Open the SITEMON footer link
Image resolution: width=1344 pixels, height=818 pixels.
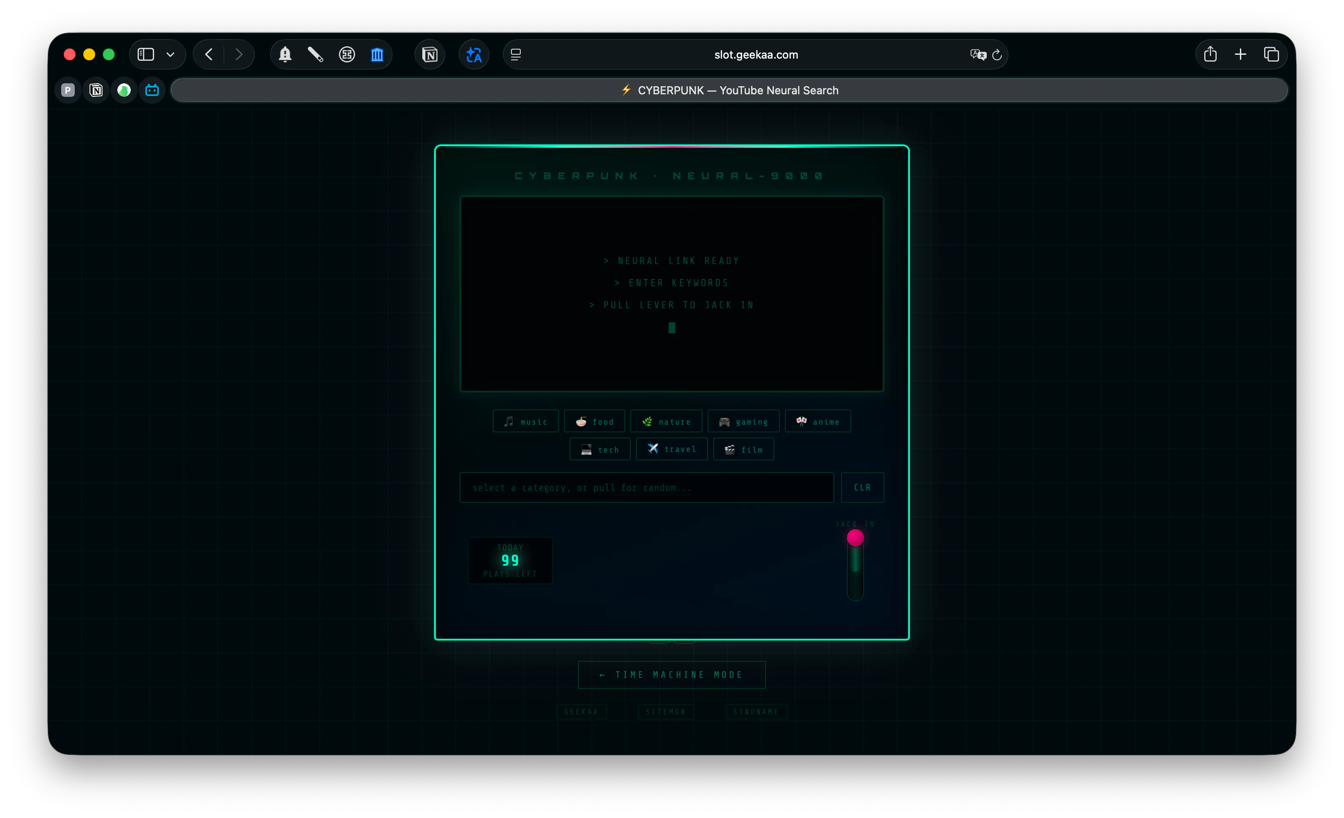(666, 712)
